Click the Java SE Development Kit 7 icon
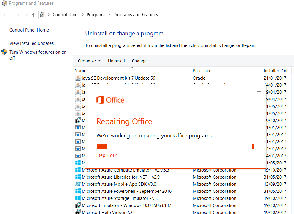Screen dimensions: 294x214 78,78
